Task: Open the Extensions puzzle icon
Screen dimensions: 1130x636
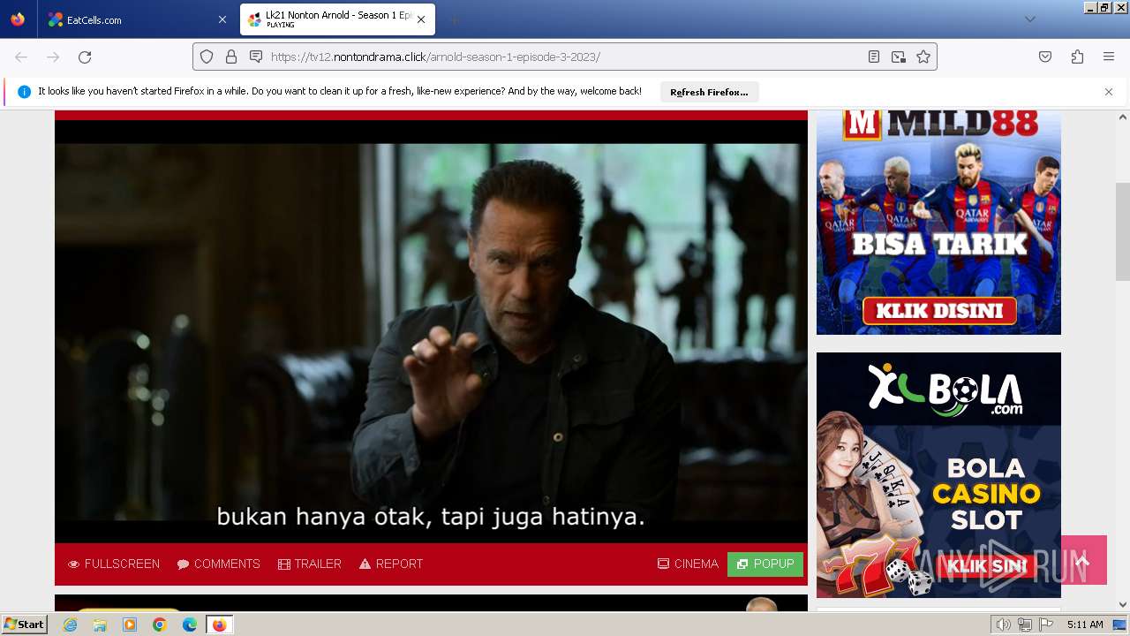Action: tap(1077, 57)
